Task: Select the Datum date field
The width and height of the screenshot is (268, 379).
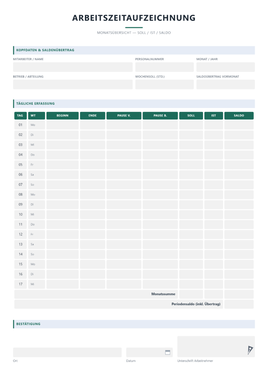Action: pos(149,352)
